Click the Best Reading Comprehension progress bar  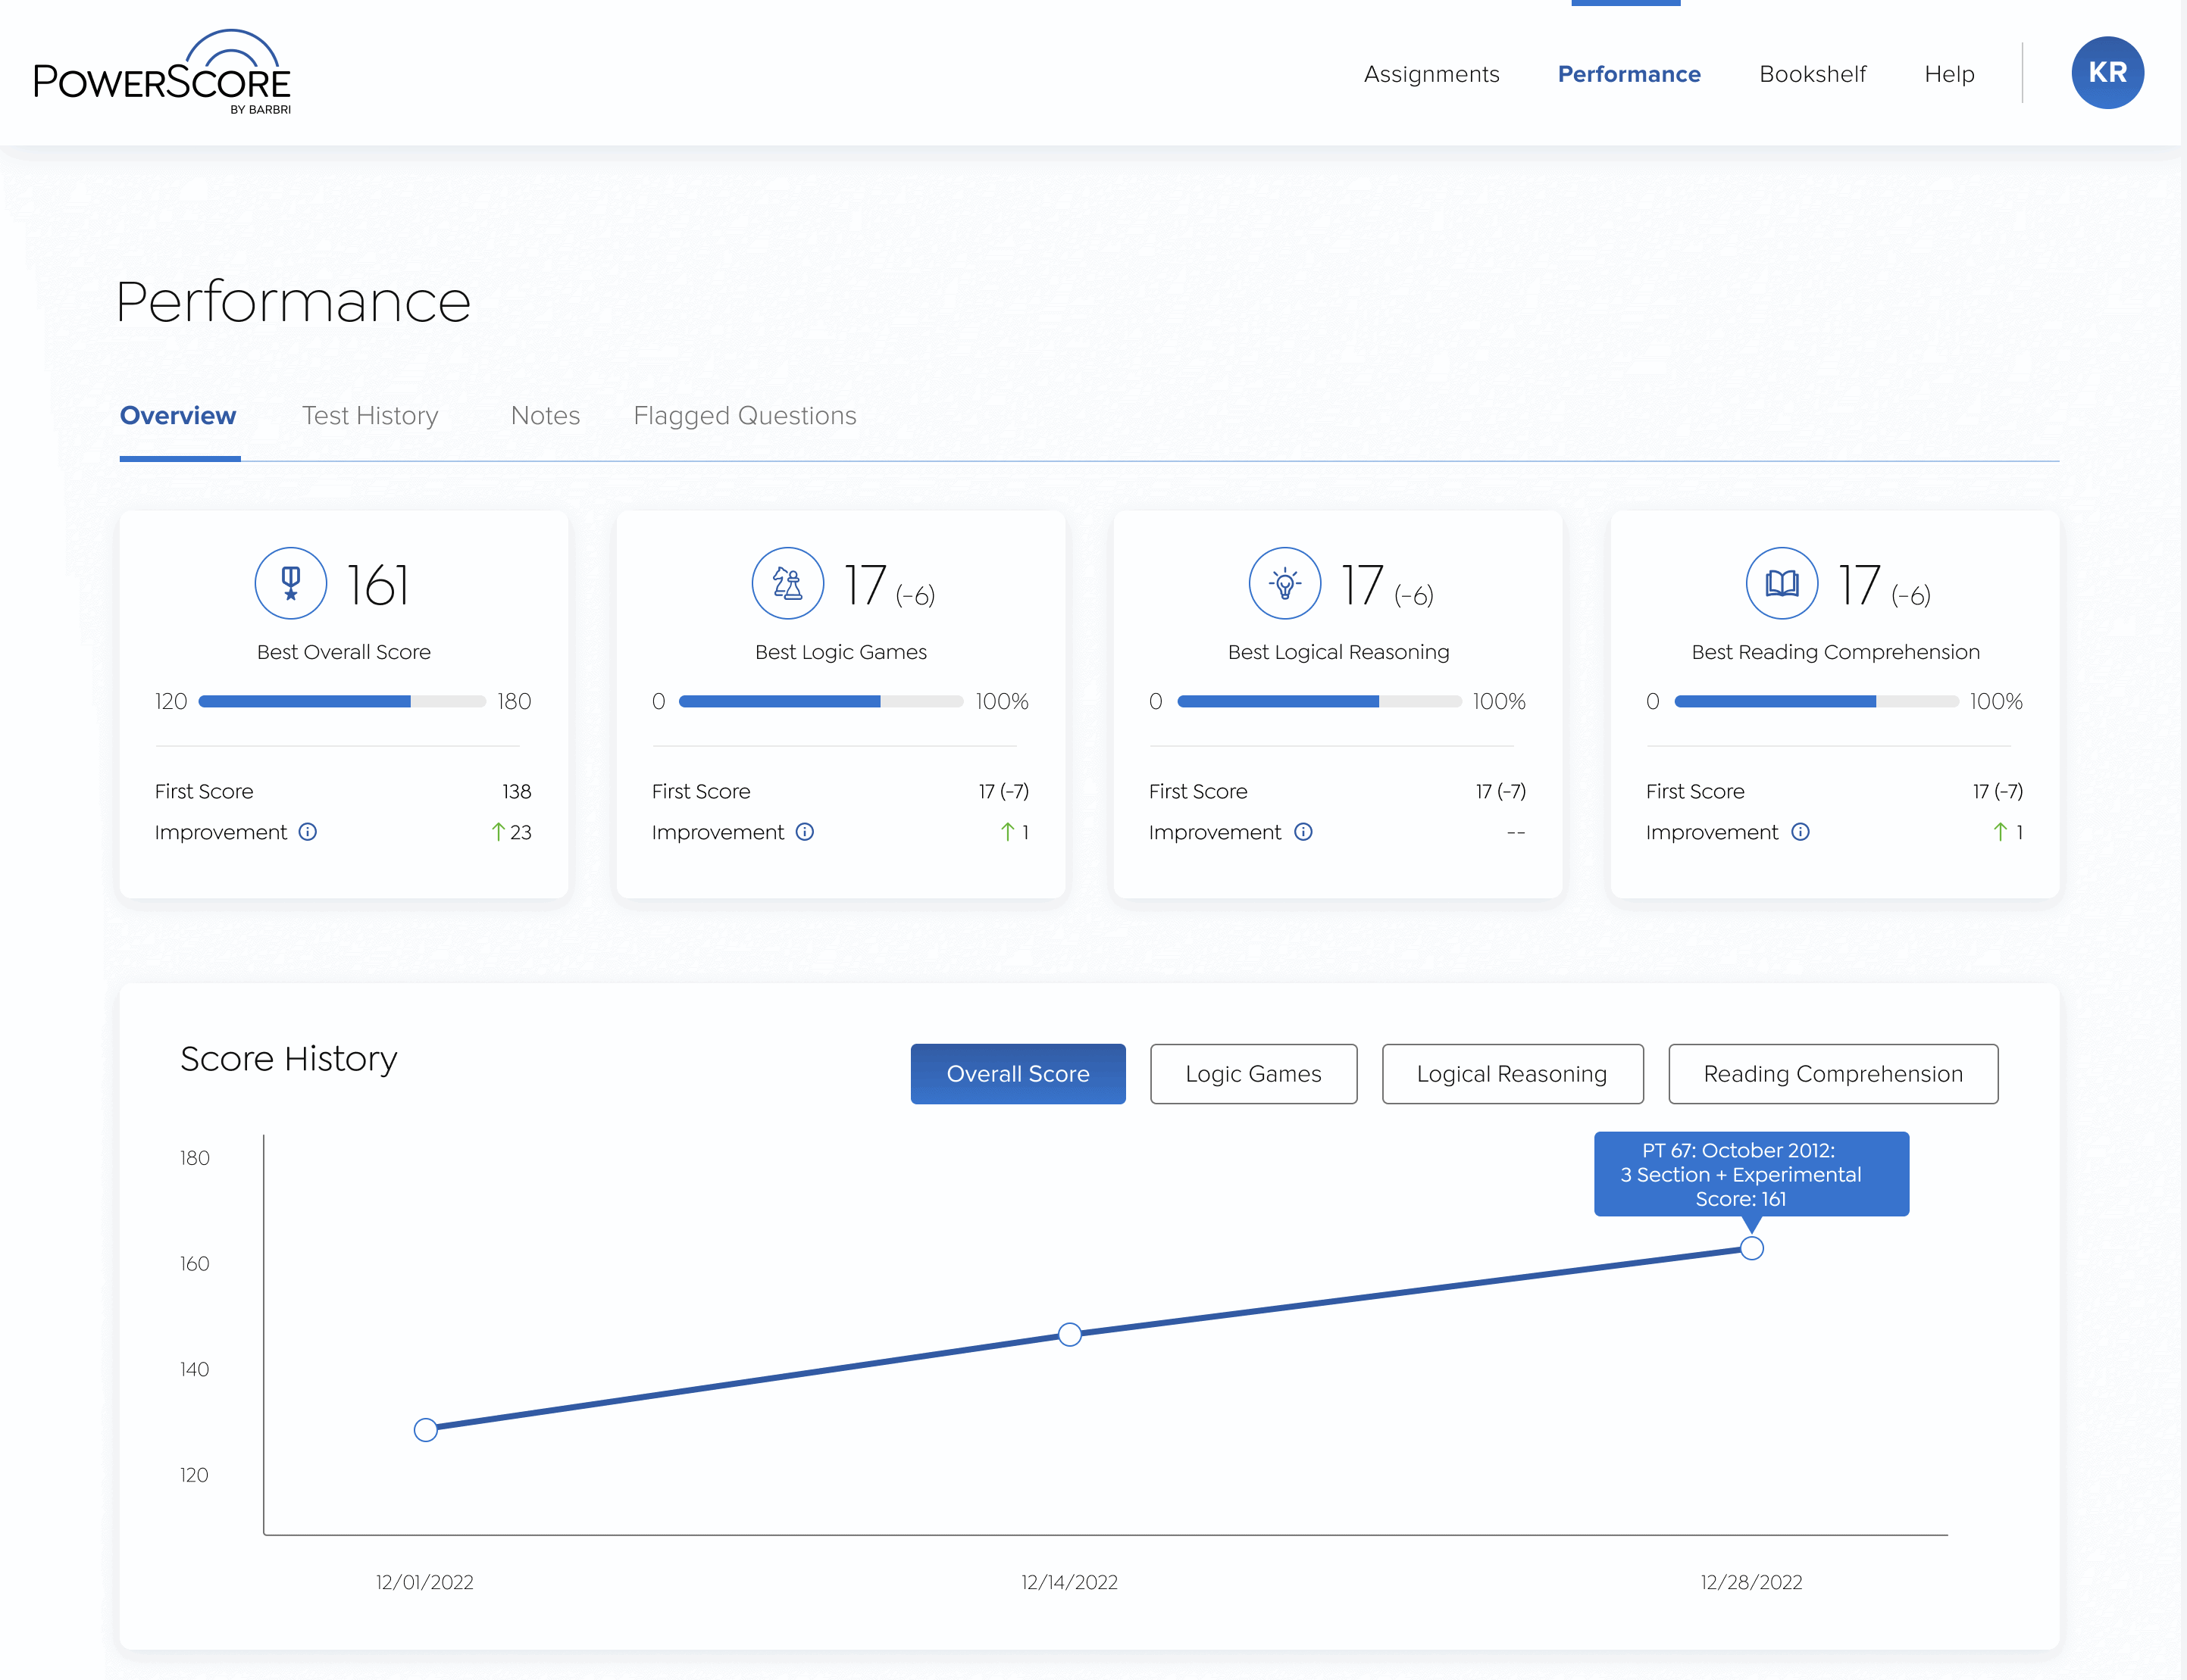coord(1816,702)
